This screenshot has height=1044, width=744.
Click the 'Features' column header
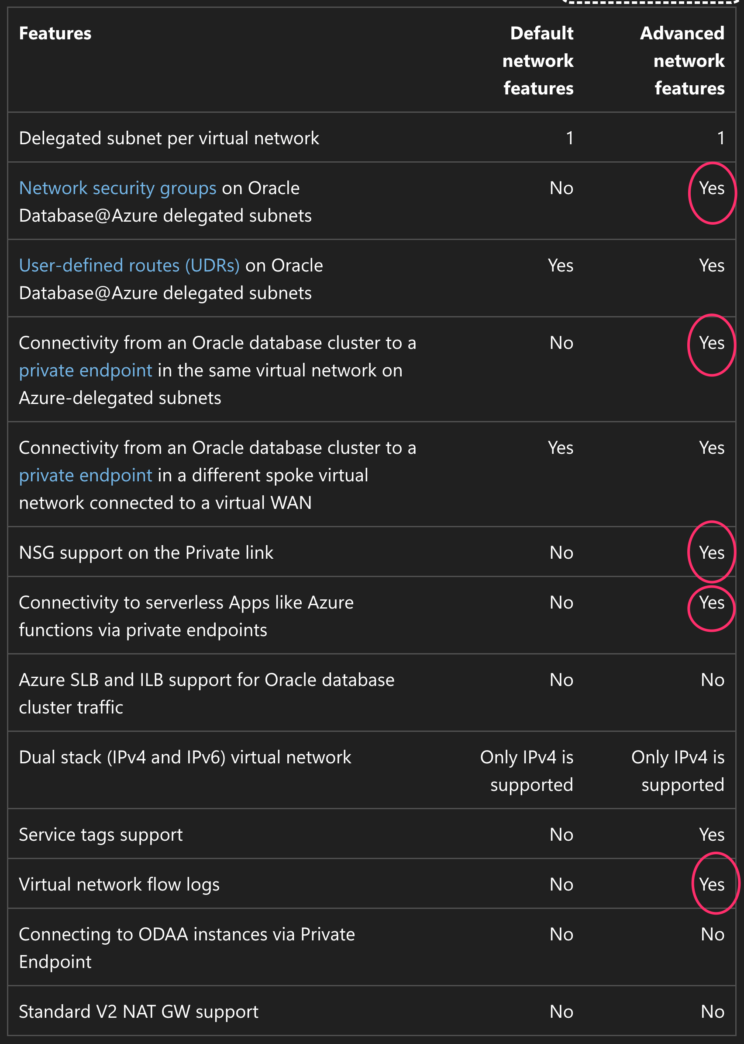pyautogui.click(x=55, y=34)
